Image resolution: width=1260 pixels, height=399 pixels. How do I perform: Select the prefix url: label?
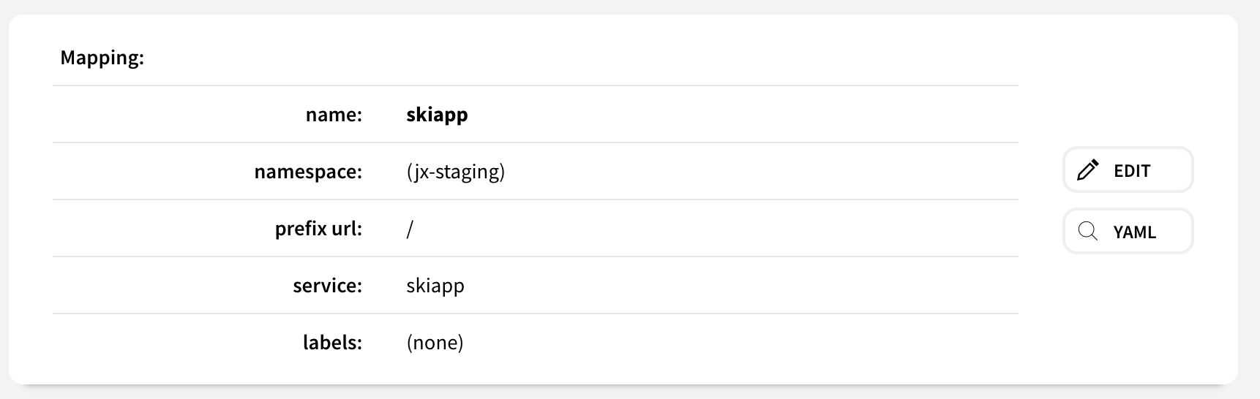(318, 229)
